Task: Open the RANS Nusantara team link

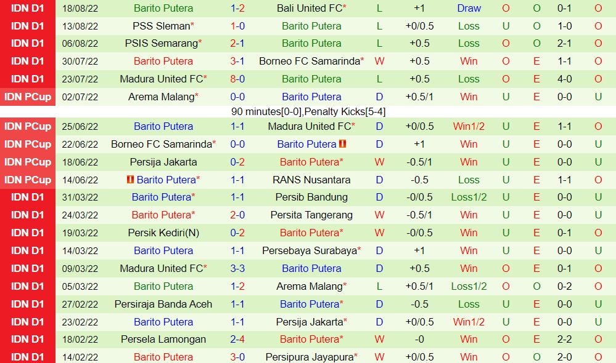Action: (x=311, y=180)
